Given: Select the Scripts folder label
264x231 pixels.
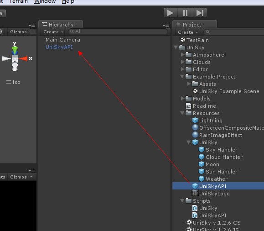Looking at the screenshot, I should pos(202,201).
